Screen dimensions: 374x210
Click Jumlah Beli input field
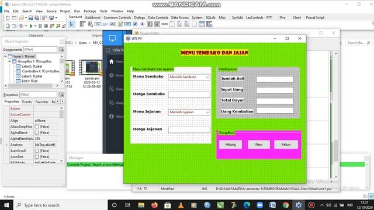(x=275, y=79)
